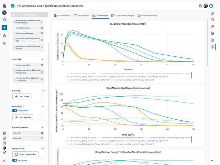Remove isPartialRemission from the list
220x165 pixels.
coord(42,28)
